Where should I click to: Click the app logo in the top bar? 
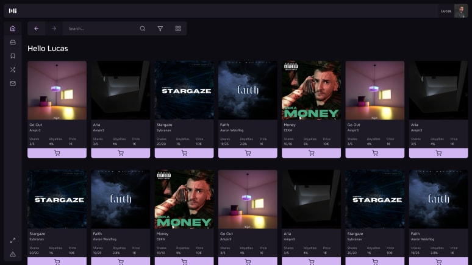(x=13, y=11)
